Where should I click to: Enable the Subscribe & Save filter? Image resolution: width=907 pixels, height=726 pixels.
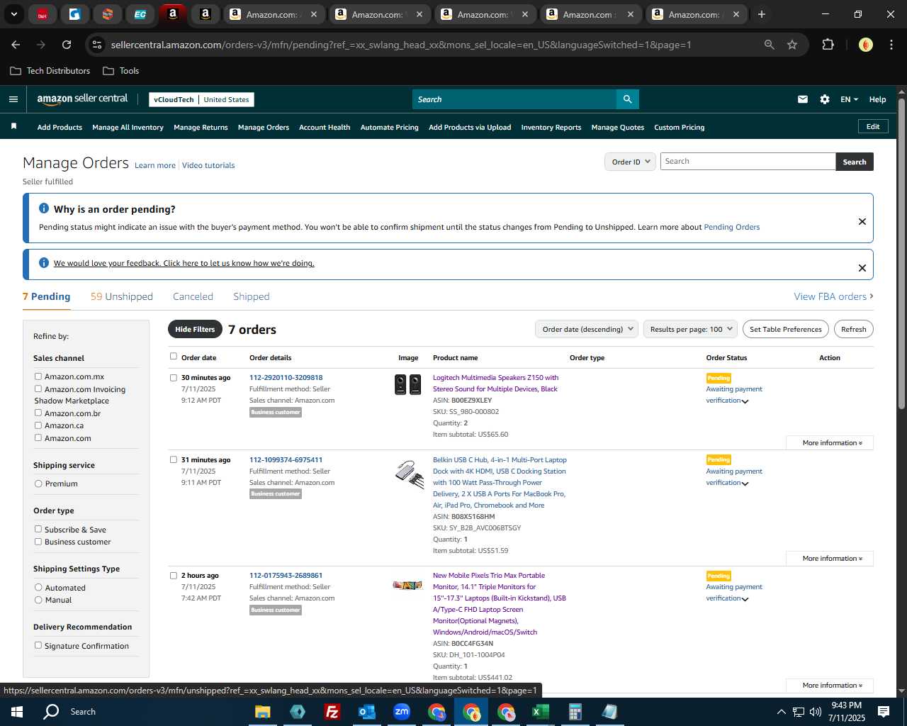click(x=38, y=529)
